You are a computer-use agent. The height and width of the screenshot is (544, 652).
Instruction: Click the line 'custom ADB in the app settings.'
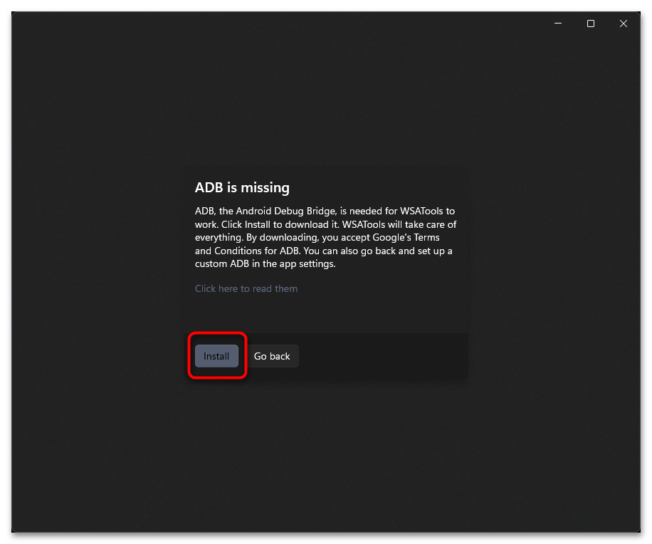[x=265, y=264]
